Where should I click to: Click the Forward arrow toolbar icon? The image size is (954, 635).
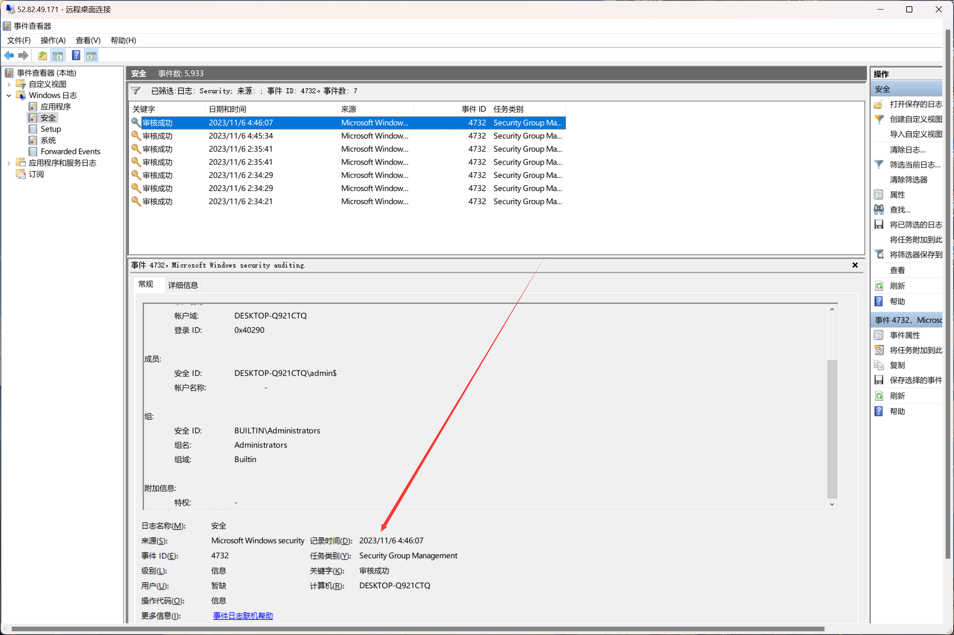(24, 55)
